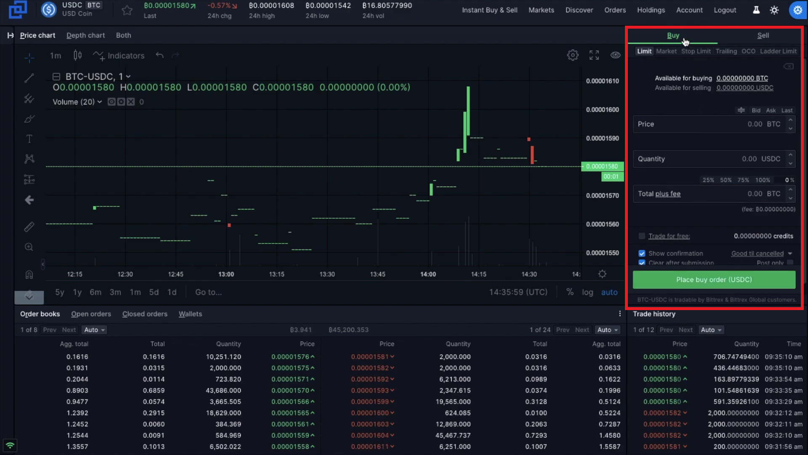
Task: Expand the Volume (20) indicator chevron
Action: (99, 102)
